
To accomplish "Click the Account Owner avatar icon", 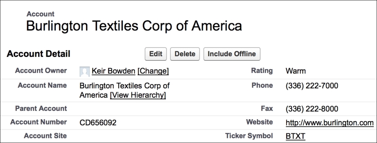I will click(84, 72).
